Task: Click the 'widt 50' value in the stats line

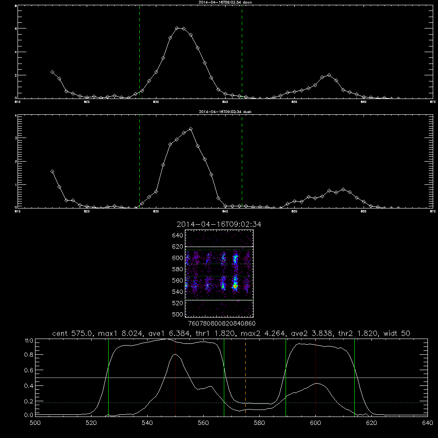Action: pos(397,333)
